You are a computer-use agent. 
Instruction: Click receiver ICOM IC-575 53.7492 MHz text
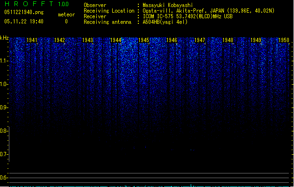(x=188, y=16)
